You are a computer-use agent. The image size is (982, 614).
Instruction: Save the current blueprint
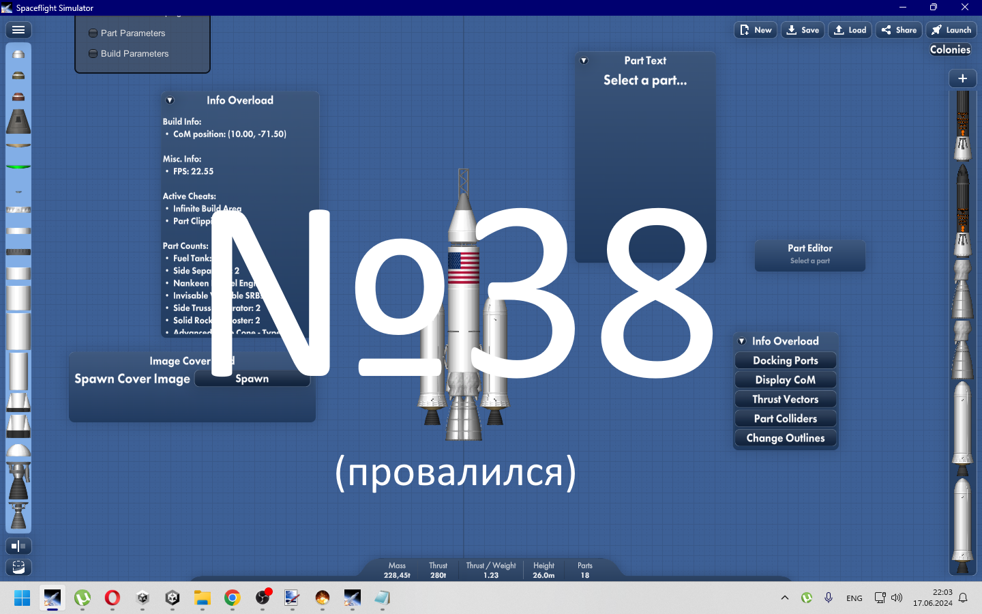tap(803, 30)
